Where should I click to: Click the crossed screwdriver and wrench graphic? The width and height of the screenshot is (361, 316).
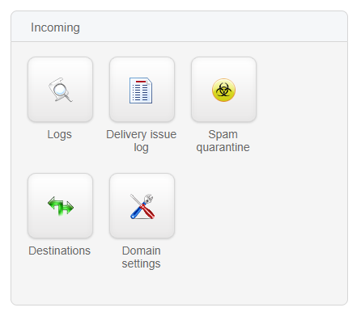pos(142,206)
